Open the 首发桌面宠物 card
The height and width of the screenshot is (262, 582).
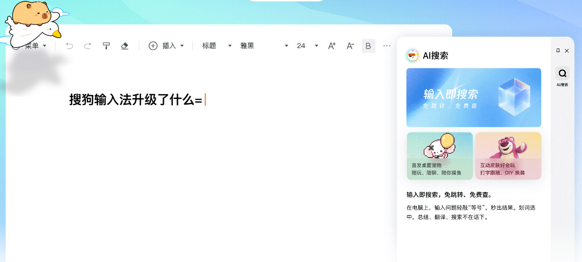coord(439,156)
